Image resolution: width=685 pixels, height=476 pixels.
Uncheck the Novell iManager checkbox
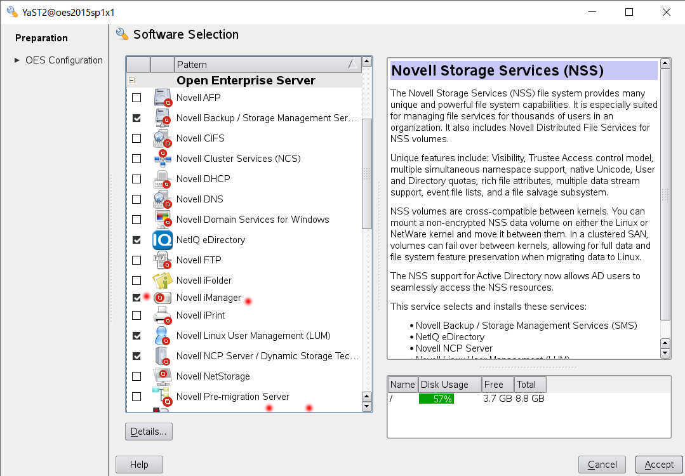[136, 298]
